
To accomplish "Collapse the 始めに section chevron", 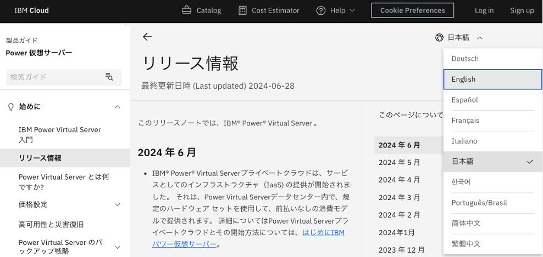I will [x=118, y=107].
